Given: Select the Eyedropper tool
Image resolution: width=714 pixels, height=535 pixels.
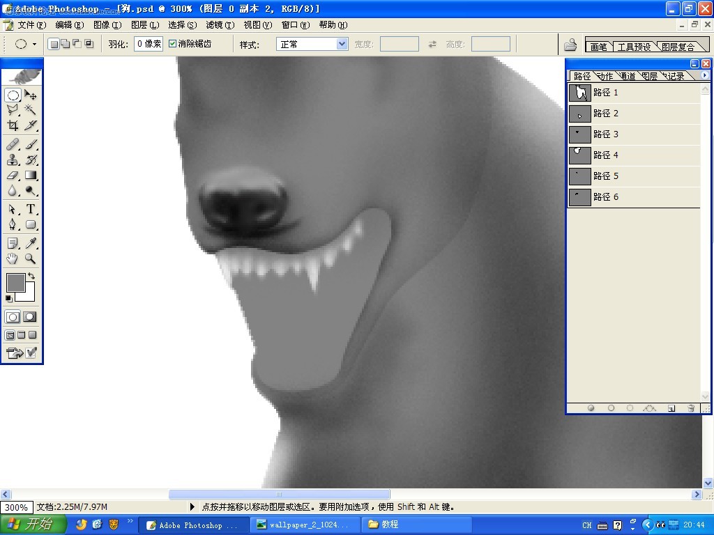Looking at the screenshot, I should (31, 243).
